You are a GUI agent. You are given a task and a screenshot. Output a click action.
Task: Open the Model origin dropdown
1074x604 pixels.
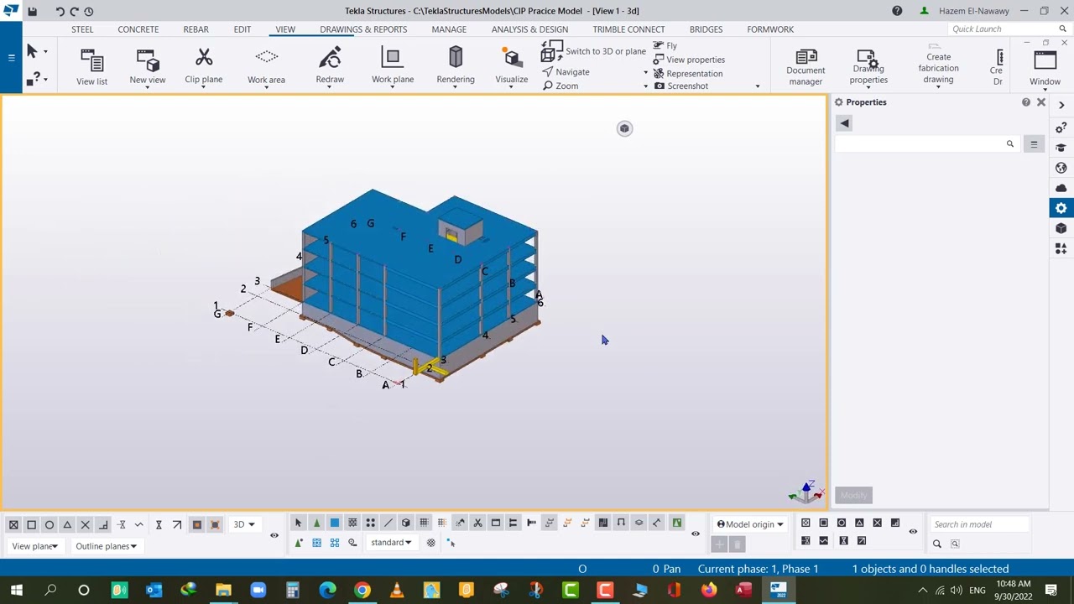[750, 524]
